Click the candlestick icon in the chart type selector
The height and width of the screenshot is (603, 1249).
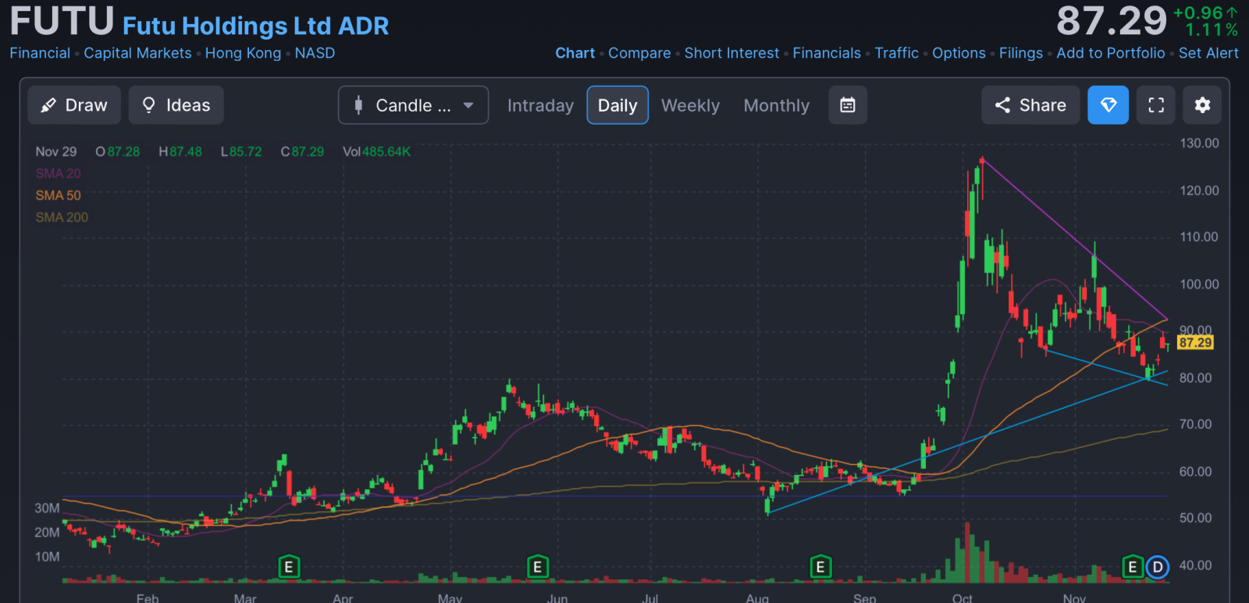point(358,105)
